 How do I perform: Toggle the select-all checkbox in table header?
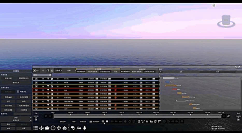coord(34,71)
